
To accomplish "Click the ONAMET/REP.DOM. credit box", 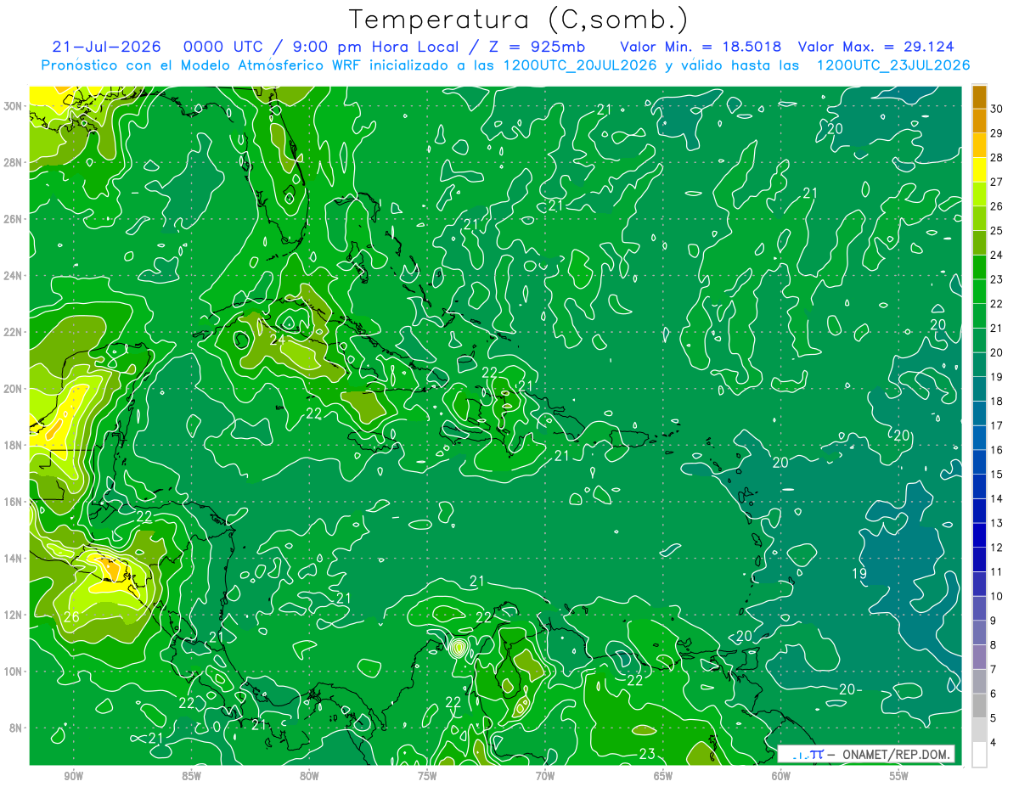I will click(x=866, y=754).
